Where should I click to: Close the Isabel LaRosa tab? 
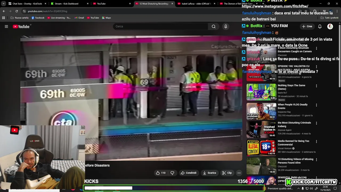(214, 4)
